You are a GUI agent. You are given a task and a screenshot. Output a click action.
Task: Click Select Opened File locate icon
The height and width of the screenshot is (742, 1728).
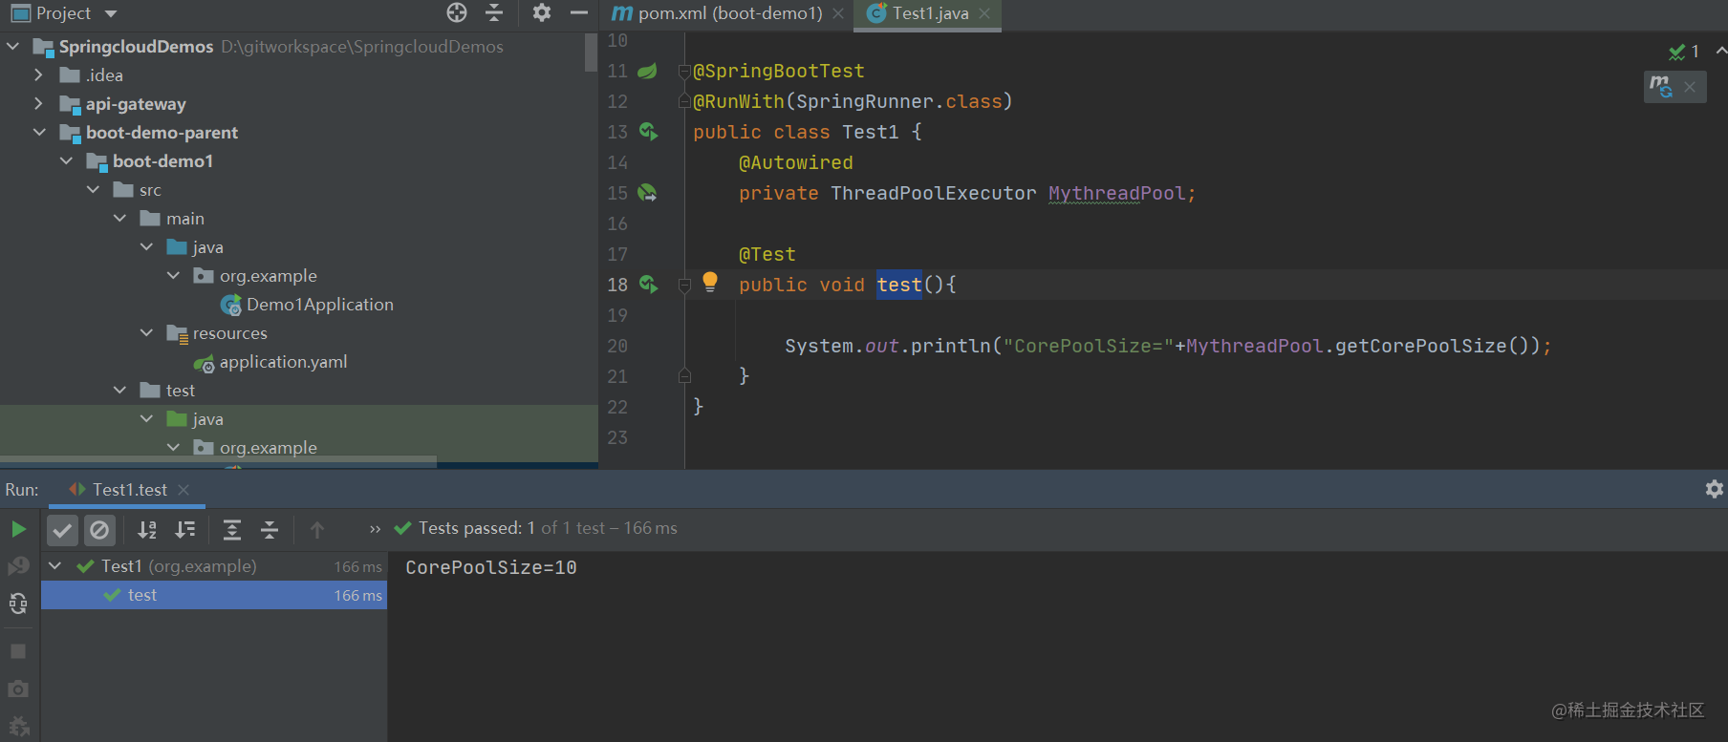pos(457,12)
